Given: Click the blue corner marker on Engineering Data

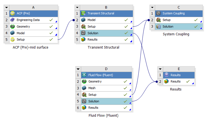Looking at the screenshot, I should [x=56, y=22].
